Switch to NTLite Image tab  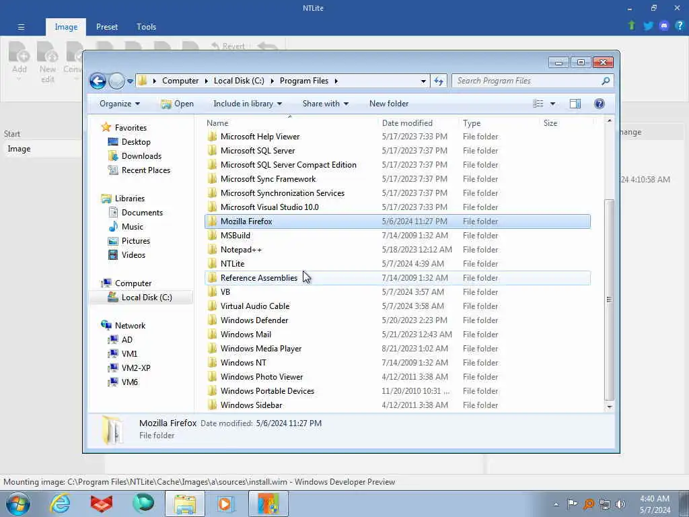(x=66, y=27)
